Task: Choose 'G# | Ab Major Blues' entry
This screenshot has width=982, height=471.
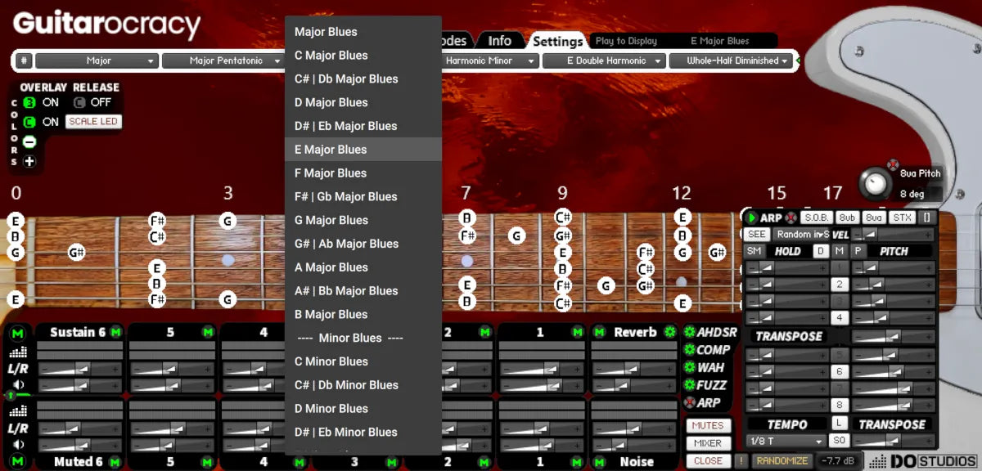Action: (363, 244)
